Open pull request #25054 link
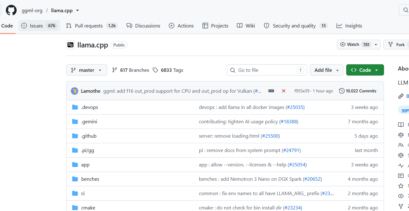 297,164
